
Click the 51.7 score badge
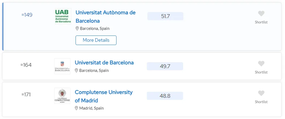pyautogui.click(x=165, y=16)
